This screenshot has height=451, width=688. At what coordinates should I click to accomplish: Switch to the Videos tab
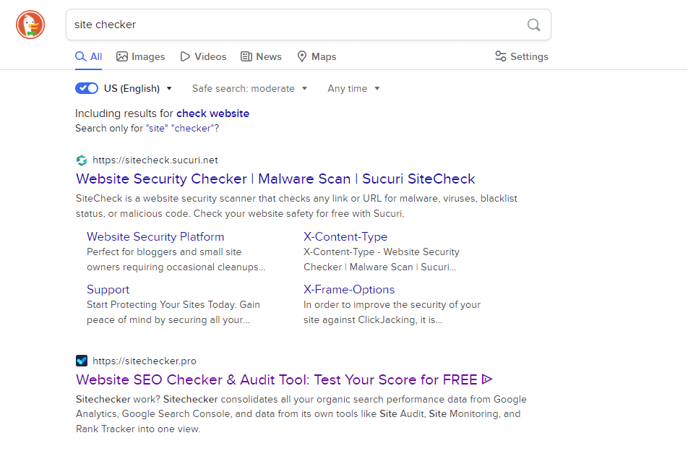tap(203, 56)
